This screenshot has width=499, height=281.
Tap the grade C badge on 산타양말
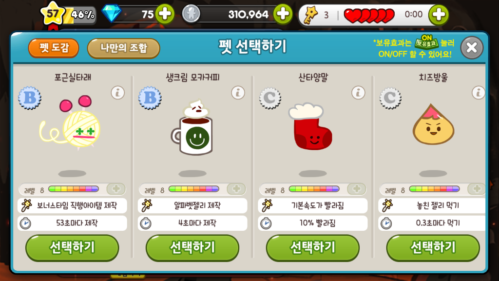(270, 98)
